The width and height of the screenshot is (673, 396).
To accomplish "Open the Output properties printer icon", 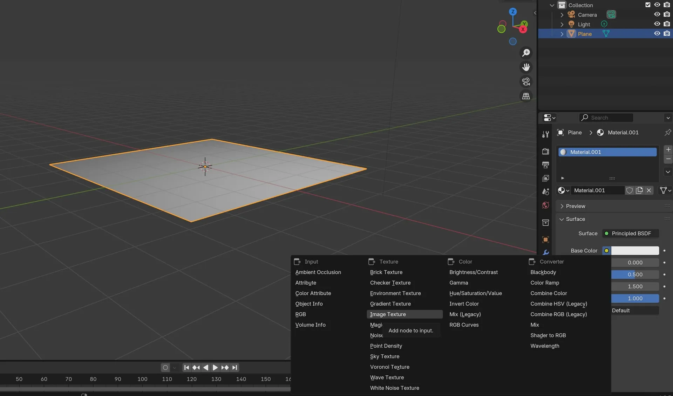I will (x=545, y=165).
